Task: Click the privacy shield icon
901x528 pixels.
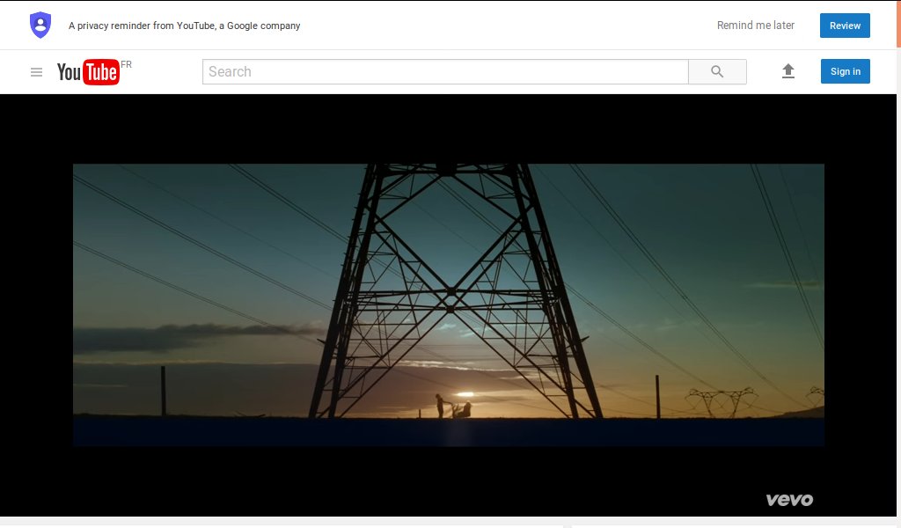Action: click(x=40, y=26)
